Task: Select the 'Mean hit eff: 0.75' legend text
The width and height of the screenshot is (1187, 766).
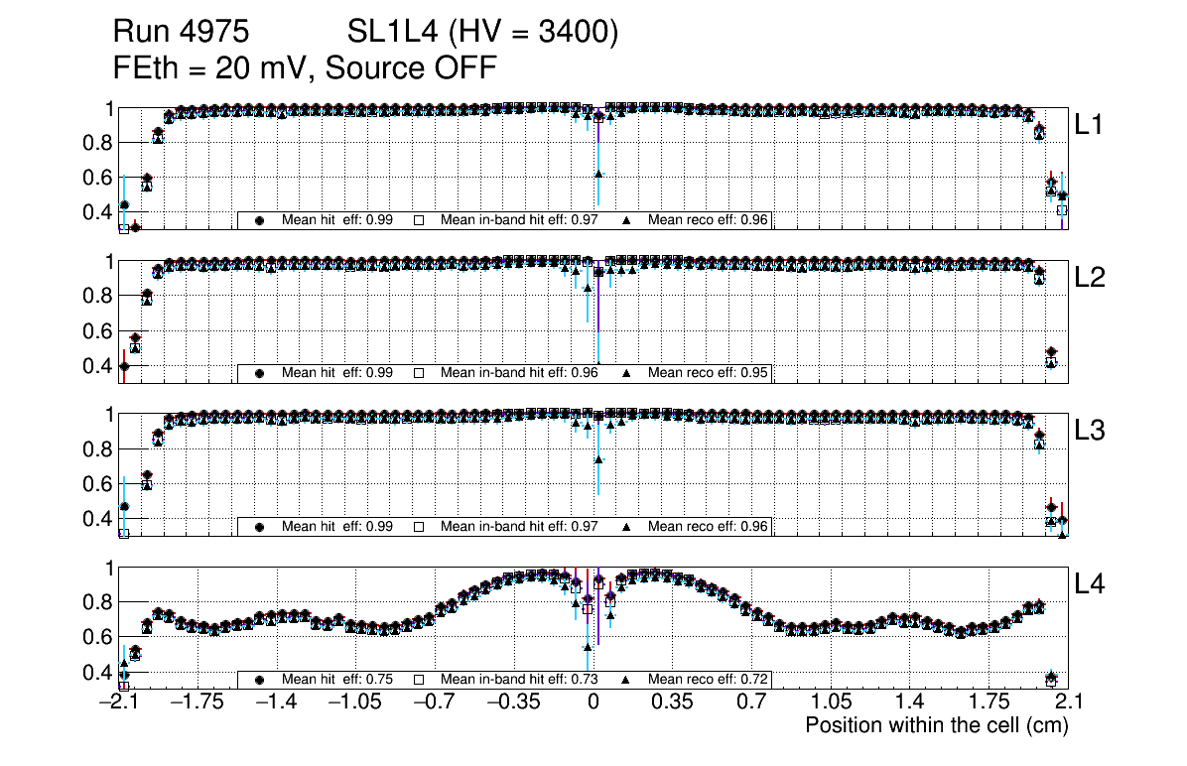Action: (337, 680)
